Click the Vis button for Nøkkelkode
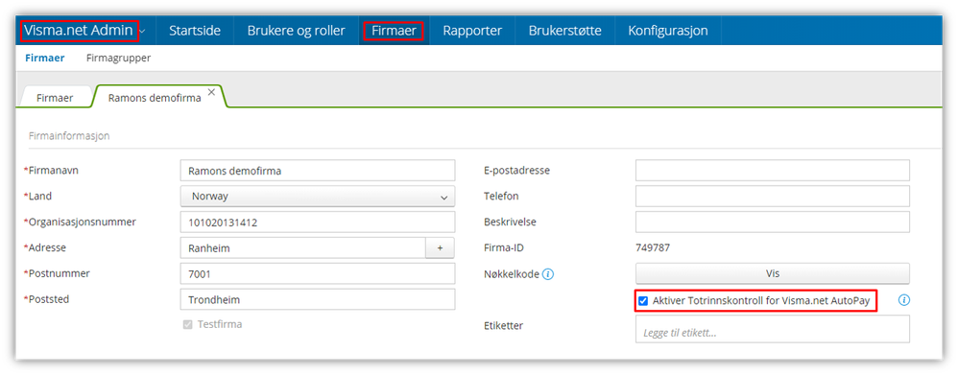The height and width of the screenshot is (375, 958). pyautogui.click(x=773, y=273)
